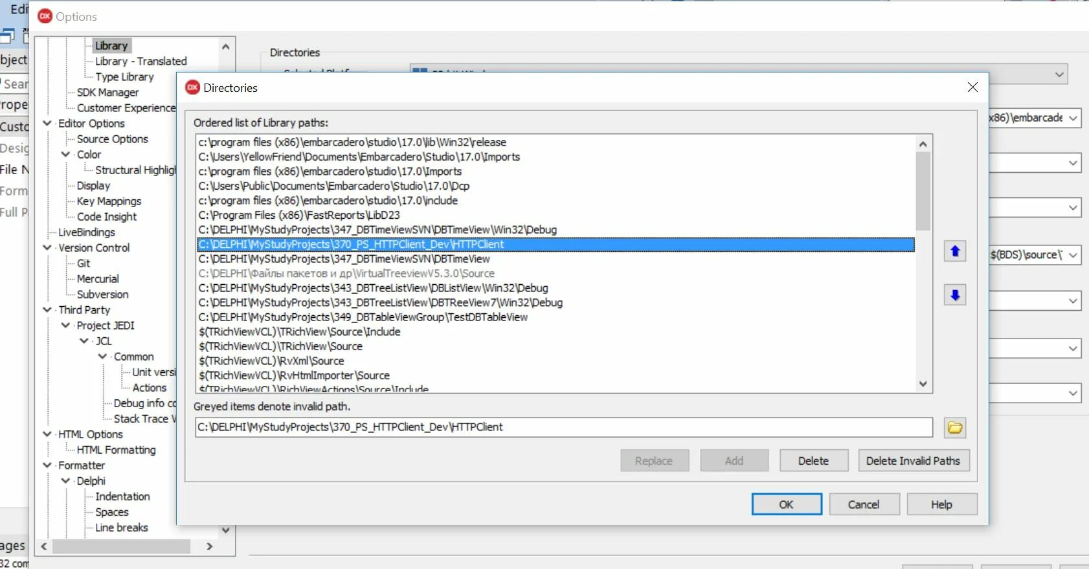Open dropdown showing $(BDS)\source path
1089x569 pixels.
click(x=1073, y=255)
